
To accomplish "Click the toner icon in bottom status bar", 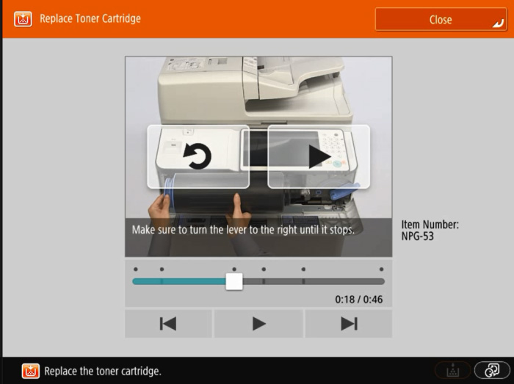I will pos(31,371).
